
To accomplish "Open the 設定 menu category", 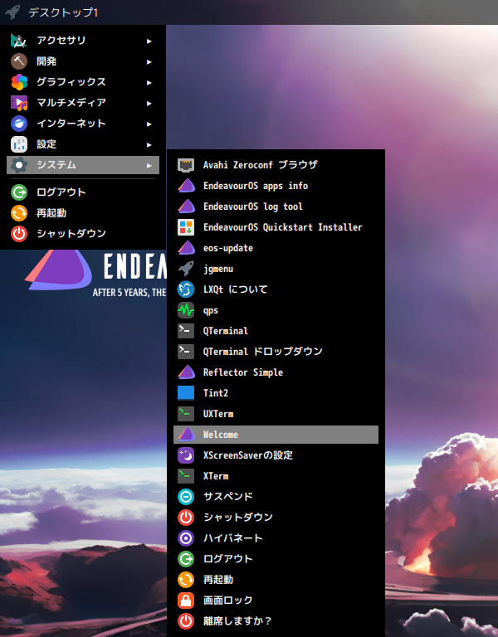I will [83, 144].
